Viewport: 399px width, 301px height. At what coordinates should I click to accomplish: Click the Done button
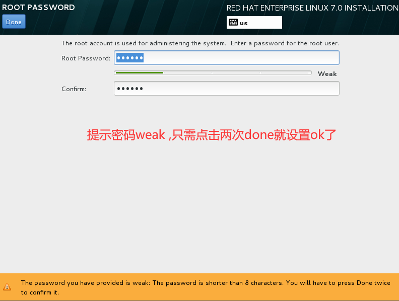14,22
